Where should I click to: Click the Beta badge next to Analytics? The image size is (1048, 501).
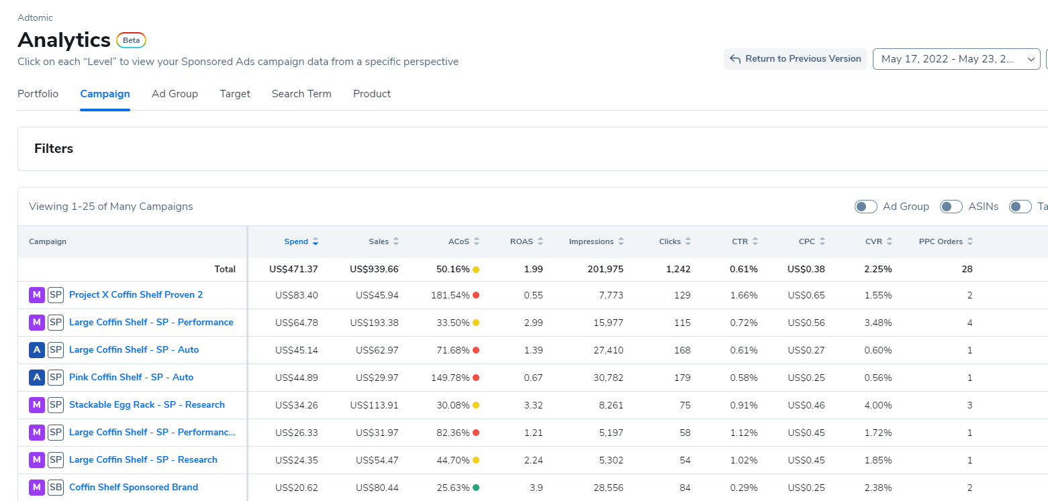coord(131,40)
